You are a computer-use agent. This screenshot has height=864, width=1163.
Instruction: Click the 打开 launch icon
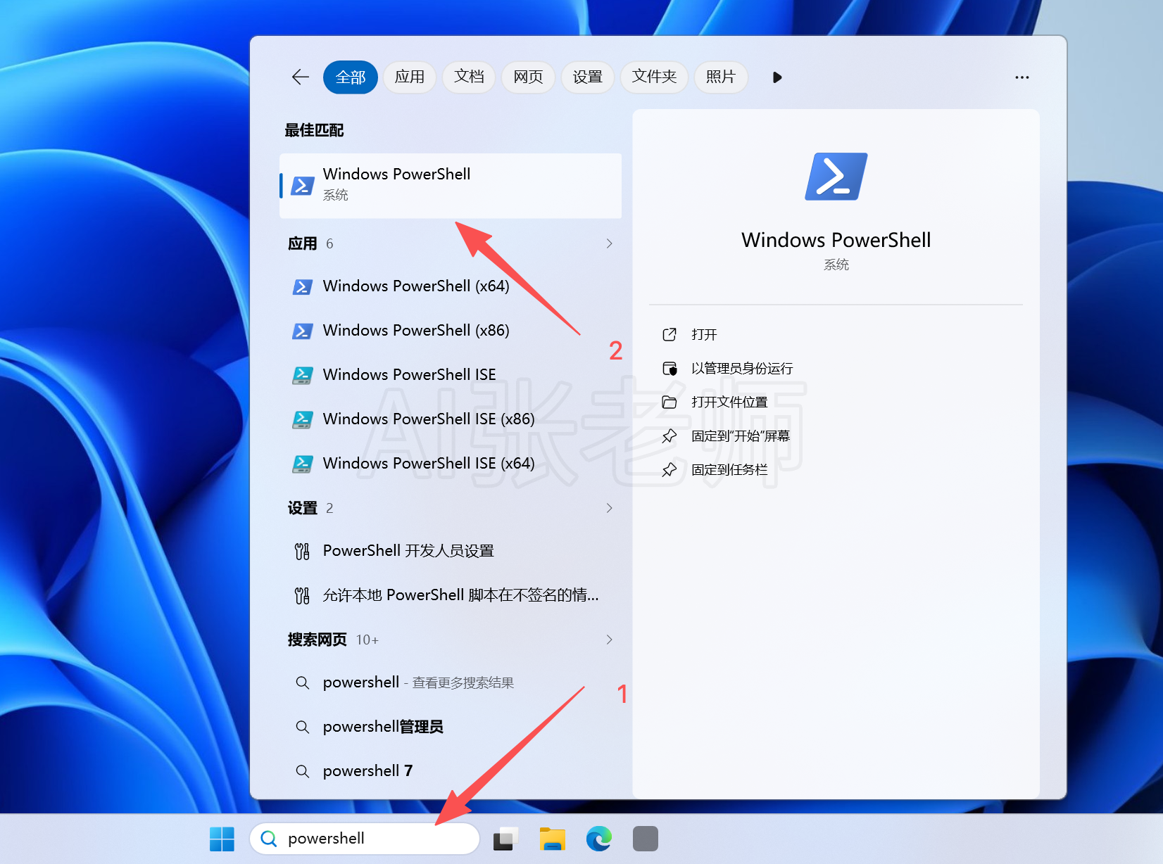click(x=669, y=334)
